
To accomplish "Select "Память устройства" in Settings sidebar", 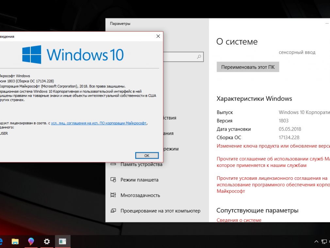I will pos(141,164).
